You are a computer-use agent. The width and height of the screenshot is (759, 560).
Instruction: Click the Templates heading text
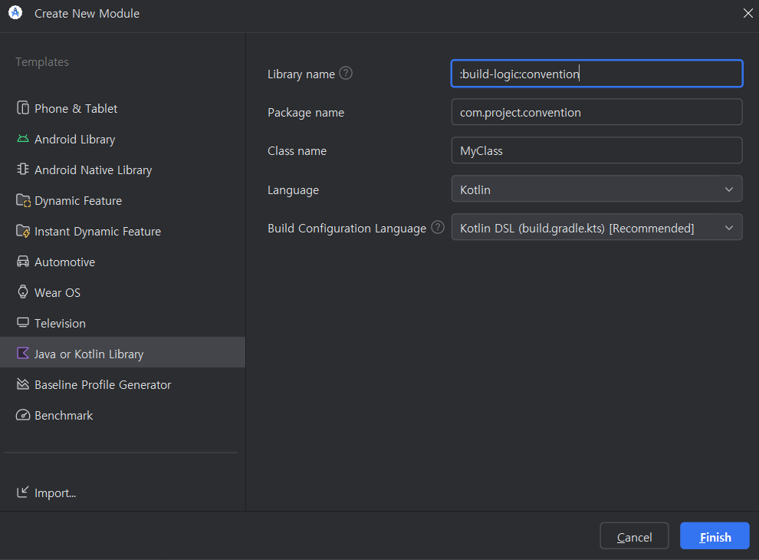tap(42, 62)
